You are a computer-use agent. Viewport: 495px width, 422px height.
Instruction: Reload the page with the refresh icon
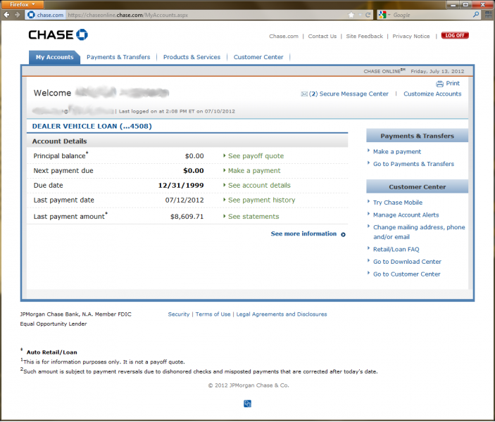(368, 15)
